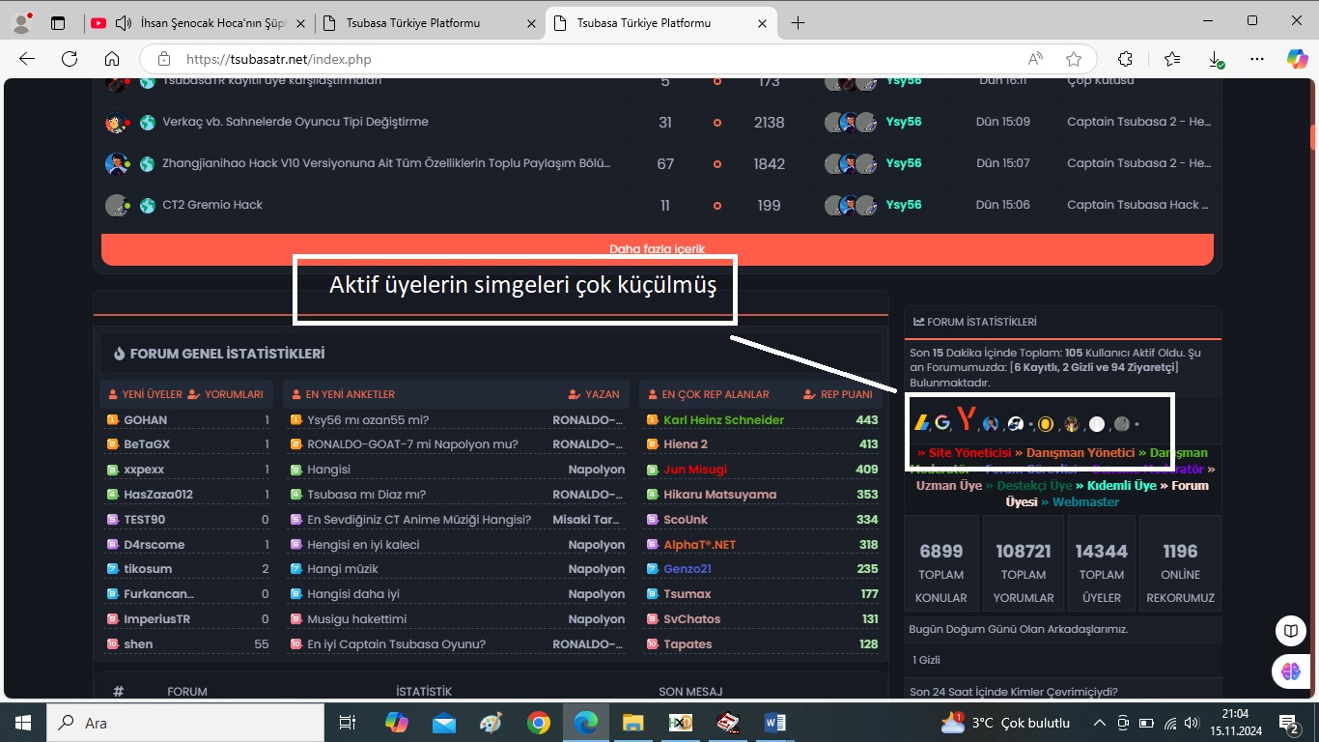Click the Daha fazla içerik button

point(657,249)
